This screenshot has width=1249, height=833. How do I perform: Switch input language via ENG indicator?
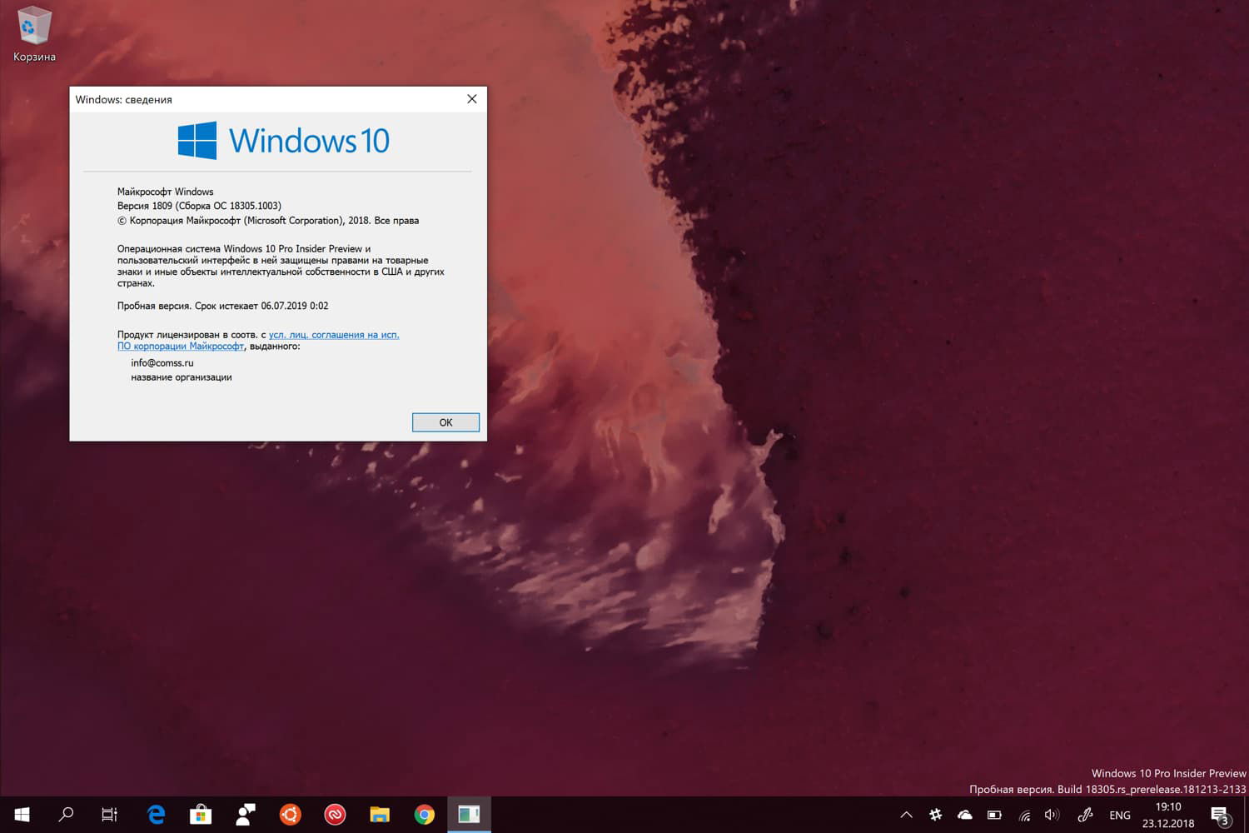click(1119, 815)
